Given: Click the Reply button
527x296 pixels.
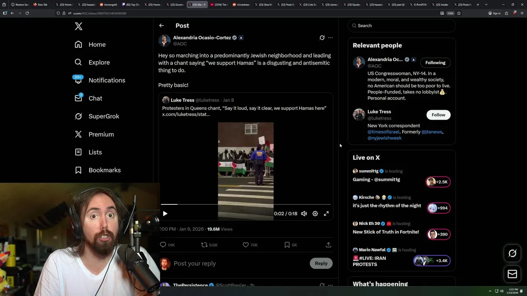Looking at the screenshot, I should [321, 264].
